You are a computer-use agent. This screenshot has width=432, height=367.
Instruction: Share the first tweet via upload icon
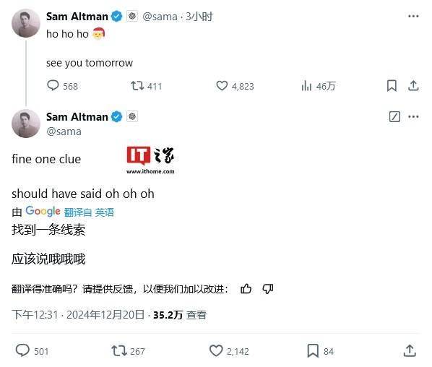pyautogui.click(x=413, y=86)
